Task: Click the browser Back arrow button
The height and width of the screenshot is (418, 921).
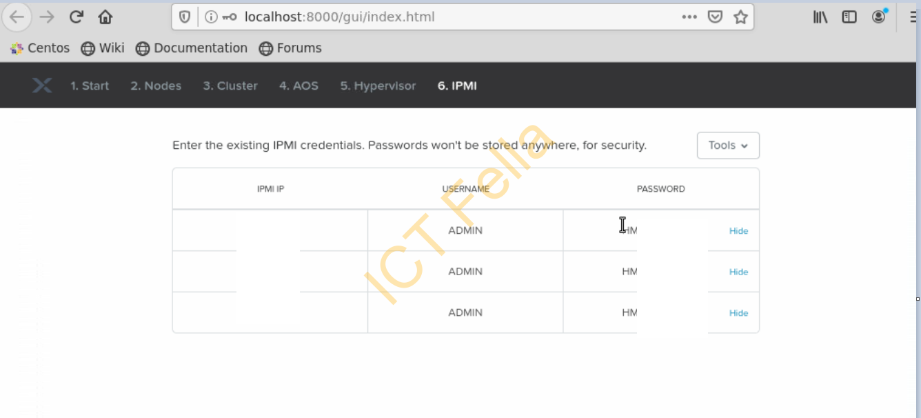Action: (17, 17)
